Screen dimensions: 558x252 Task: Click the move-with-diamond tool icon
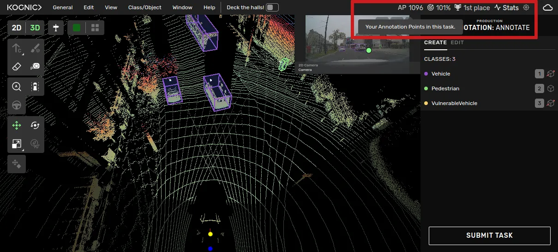17,164
